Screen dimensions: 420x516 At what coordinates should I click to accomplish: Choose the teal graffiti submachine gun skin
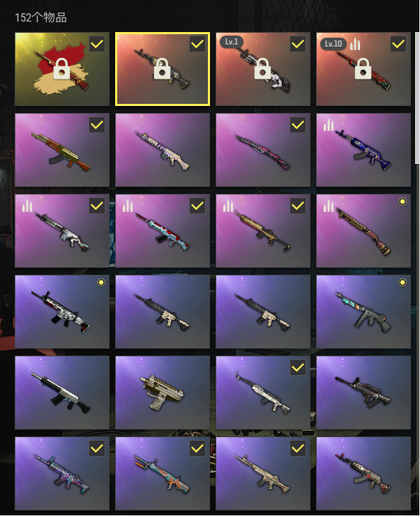click(363, 312)
